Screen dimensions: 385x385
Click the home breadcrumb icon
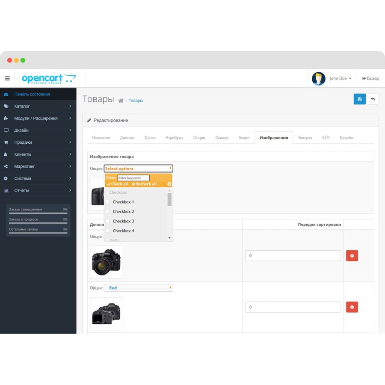click(121, 101)
